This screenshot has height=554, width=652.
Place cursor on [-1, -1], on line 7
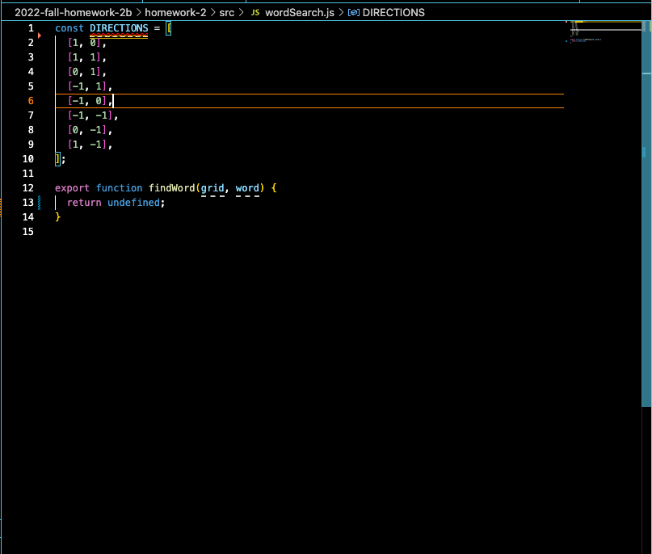click(x=93, y=115)
